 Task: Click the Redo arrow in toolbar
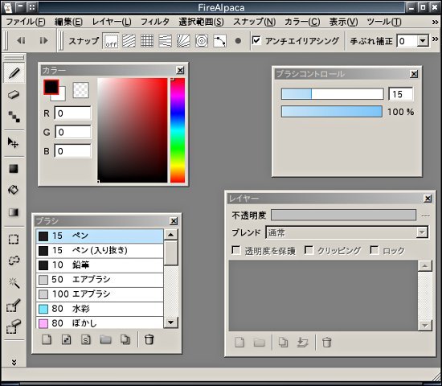[43, 41]
